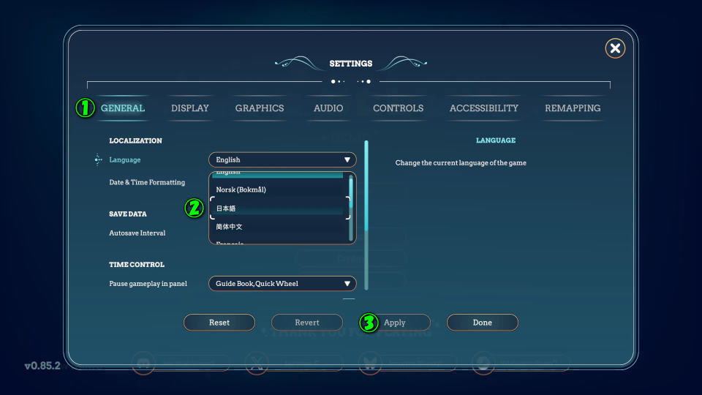Viewport: 702px width, 395px height.
Task: Select the Autosave Interval setting
Action: click(137, 233)
